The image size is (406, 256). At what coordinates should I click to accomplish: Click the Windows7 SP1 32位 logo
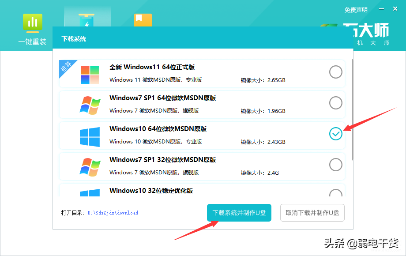coord(90,167)
